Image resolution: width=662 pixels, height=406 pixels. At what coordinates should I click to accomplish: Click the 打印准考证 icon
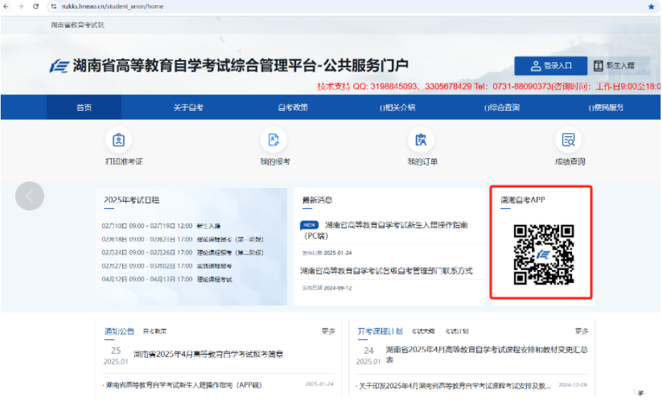(119, 140)
